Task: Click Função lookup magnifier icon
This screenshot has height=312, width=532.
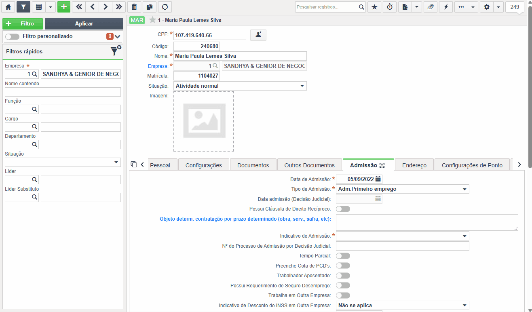Action: (34, 109)
